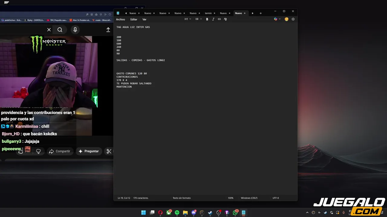
Task: Click the Windows (CRLF) line ending entry
Action: (x=249, y=198)
